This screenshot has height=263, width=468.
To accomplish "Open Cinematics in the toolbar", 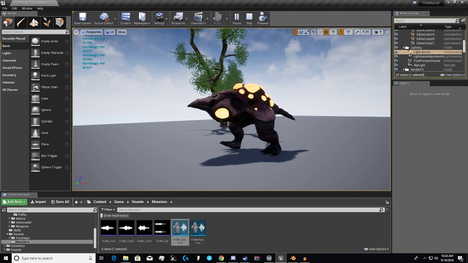I will coord(198,19).
